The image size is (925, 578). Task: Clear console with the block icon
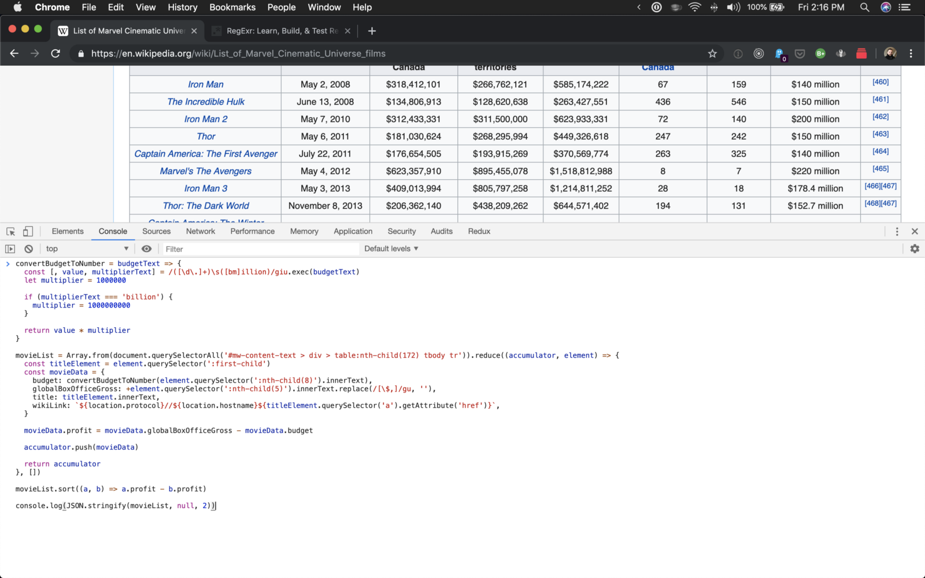tap(28, 249)
